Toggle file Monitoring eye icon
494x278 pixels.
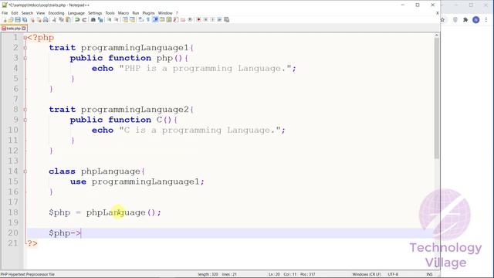(190, 19)
